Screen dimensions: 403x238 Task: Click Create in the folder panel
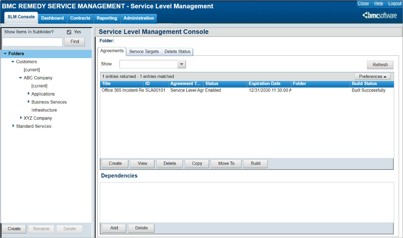[x=14, y=229]
